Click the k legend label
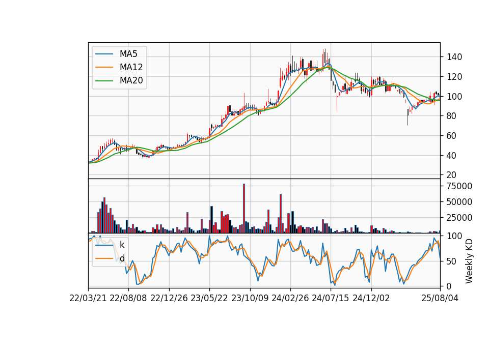This screenshot has width=489, height=351. click(x=122, y=245)
